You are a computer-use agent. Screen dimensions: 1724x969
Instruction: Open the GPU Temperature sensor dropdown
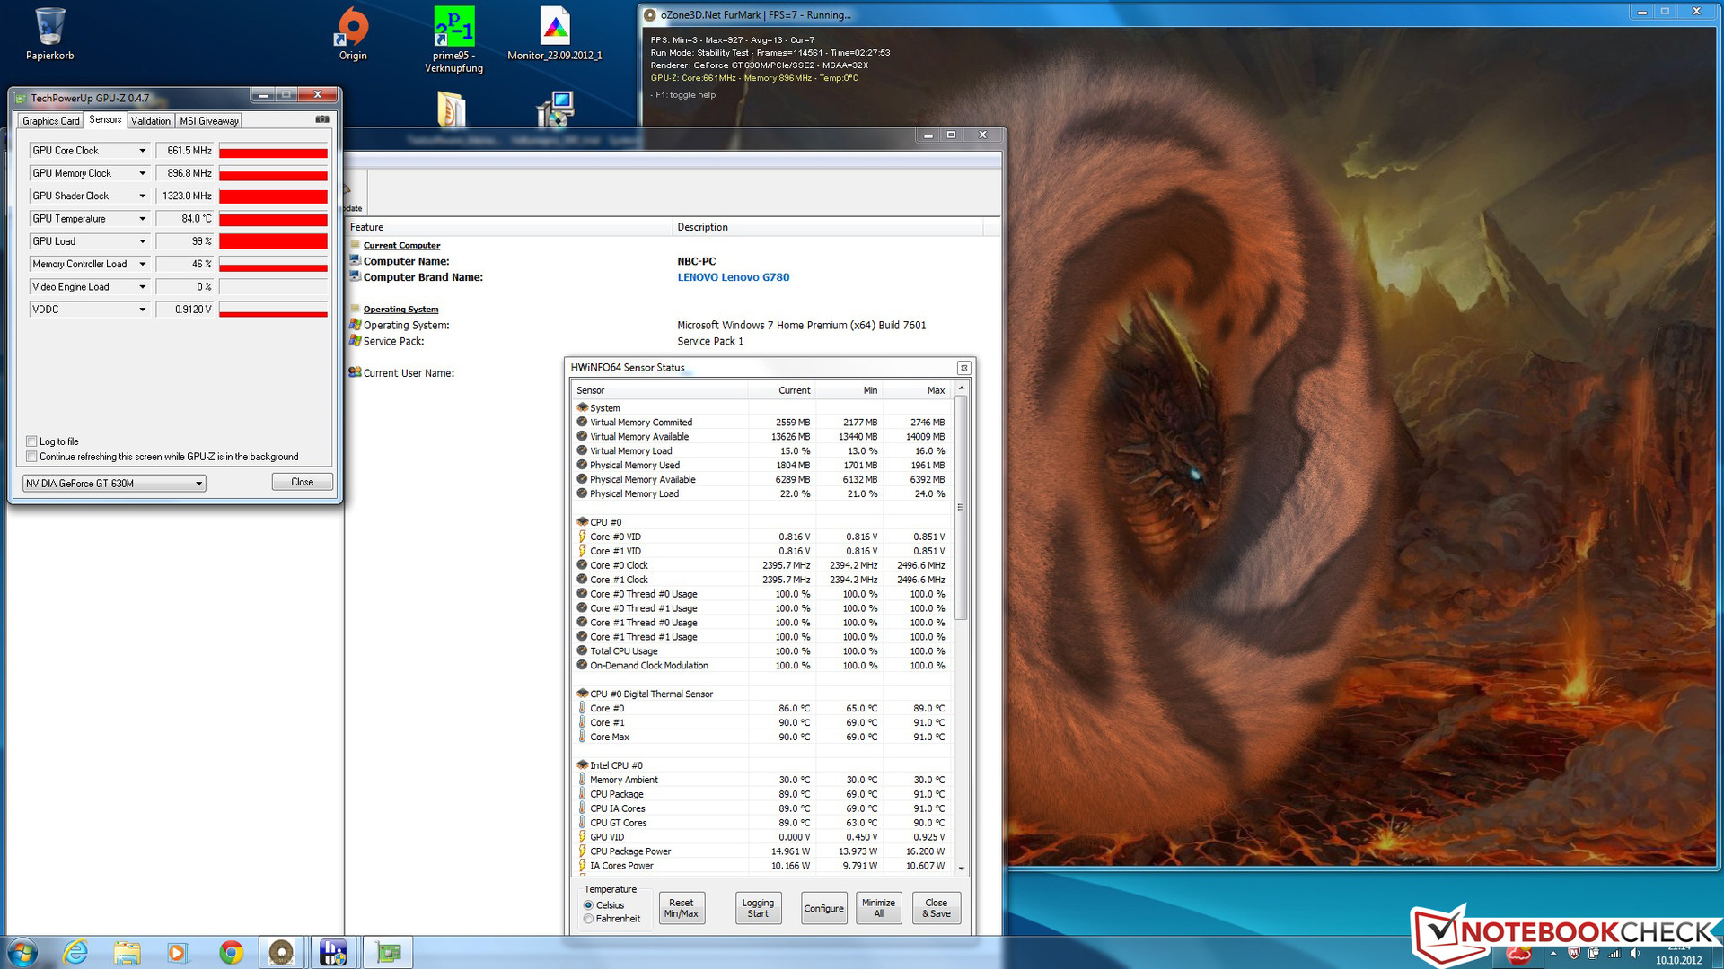coord(142,219)
